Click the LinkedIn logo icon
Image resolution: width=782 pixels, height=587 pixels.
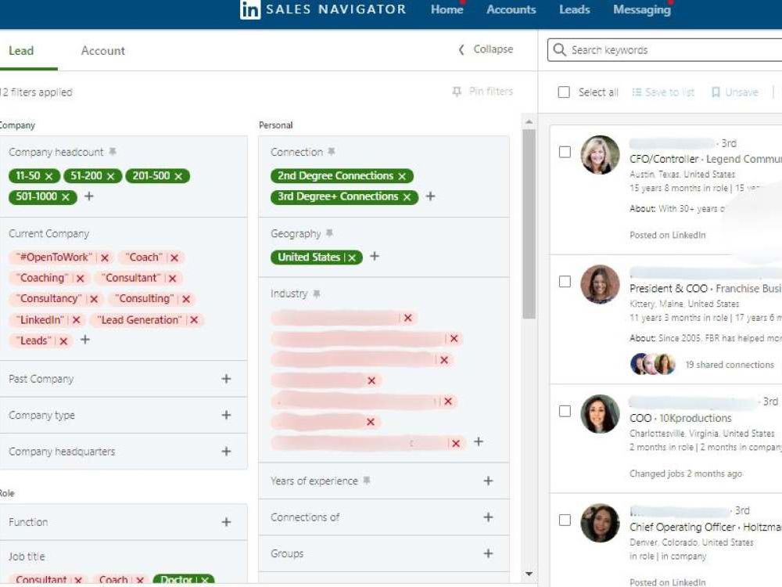pyautogui.click(x=250, y=9)
